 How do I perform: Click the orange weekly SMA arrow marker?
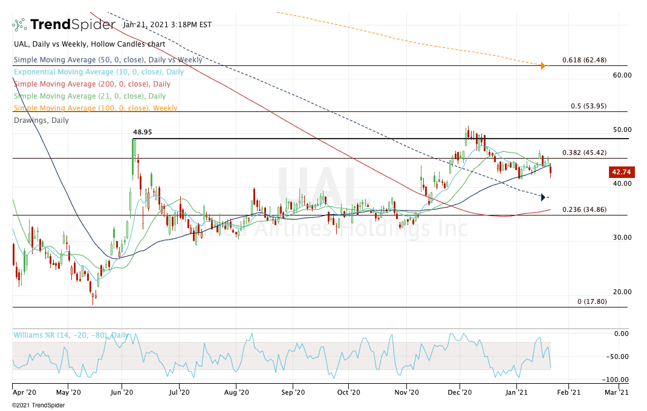pos(543,65)
